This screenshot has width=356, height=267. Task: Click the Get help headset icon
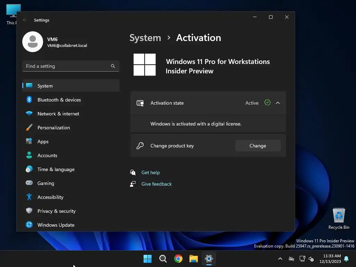click(133, 172)
